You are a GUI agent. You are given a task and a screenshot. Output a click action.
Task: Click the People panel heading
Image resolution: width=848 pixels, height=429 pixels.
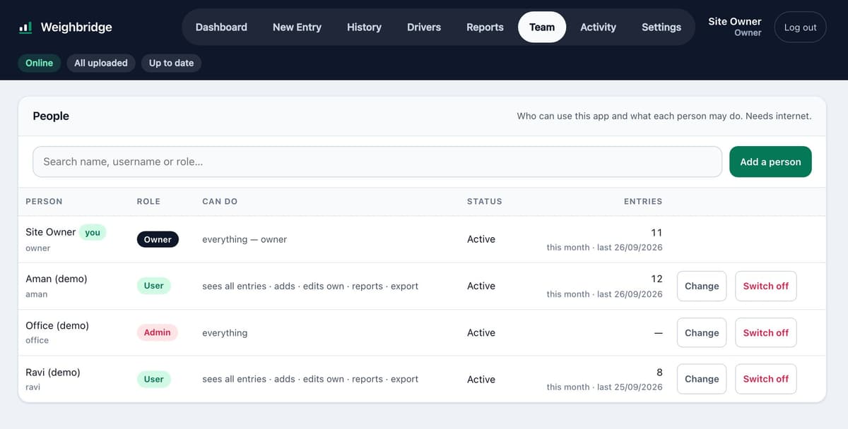(x=51, y=116)
